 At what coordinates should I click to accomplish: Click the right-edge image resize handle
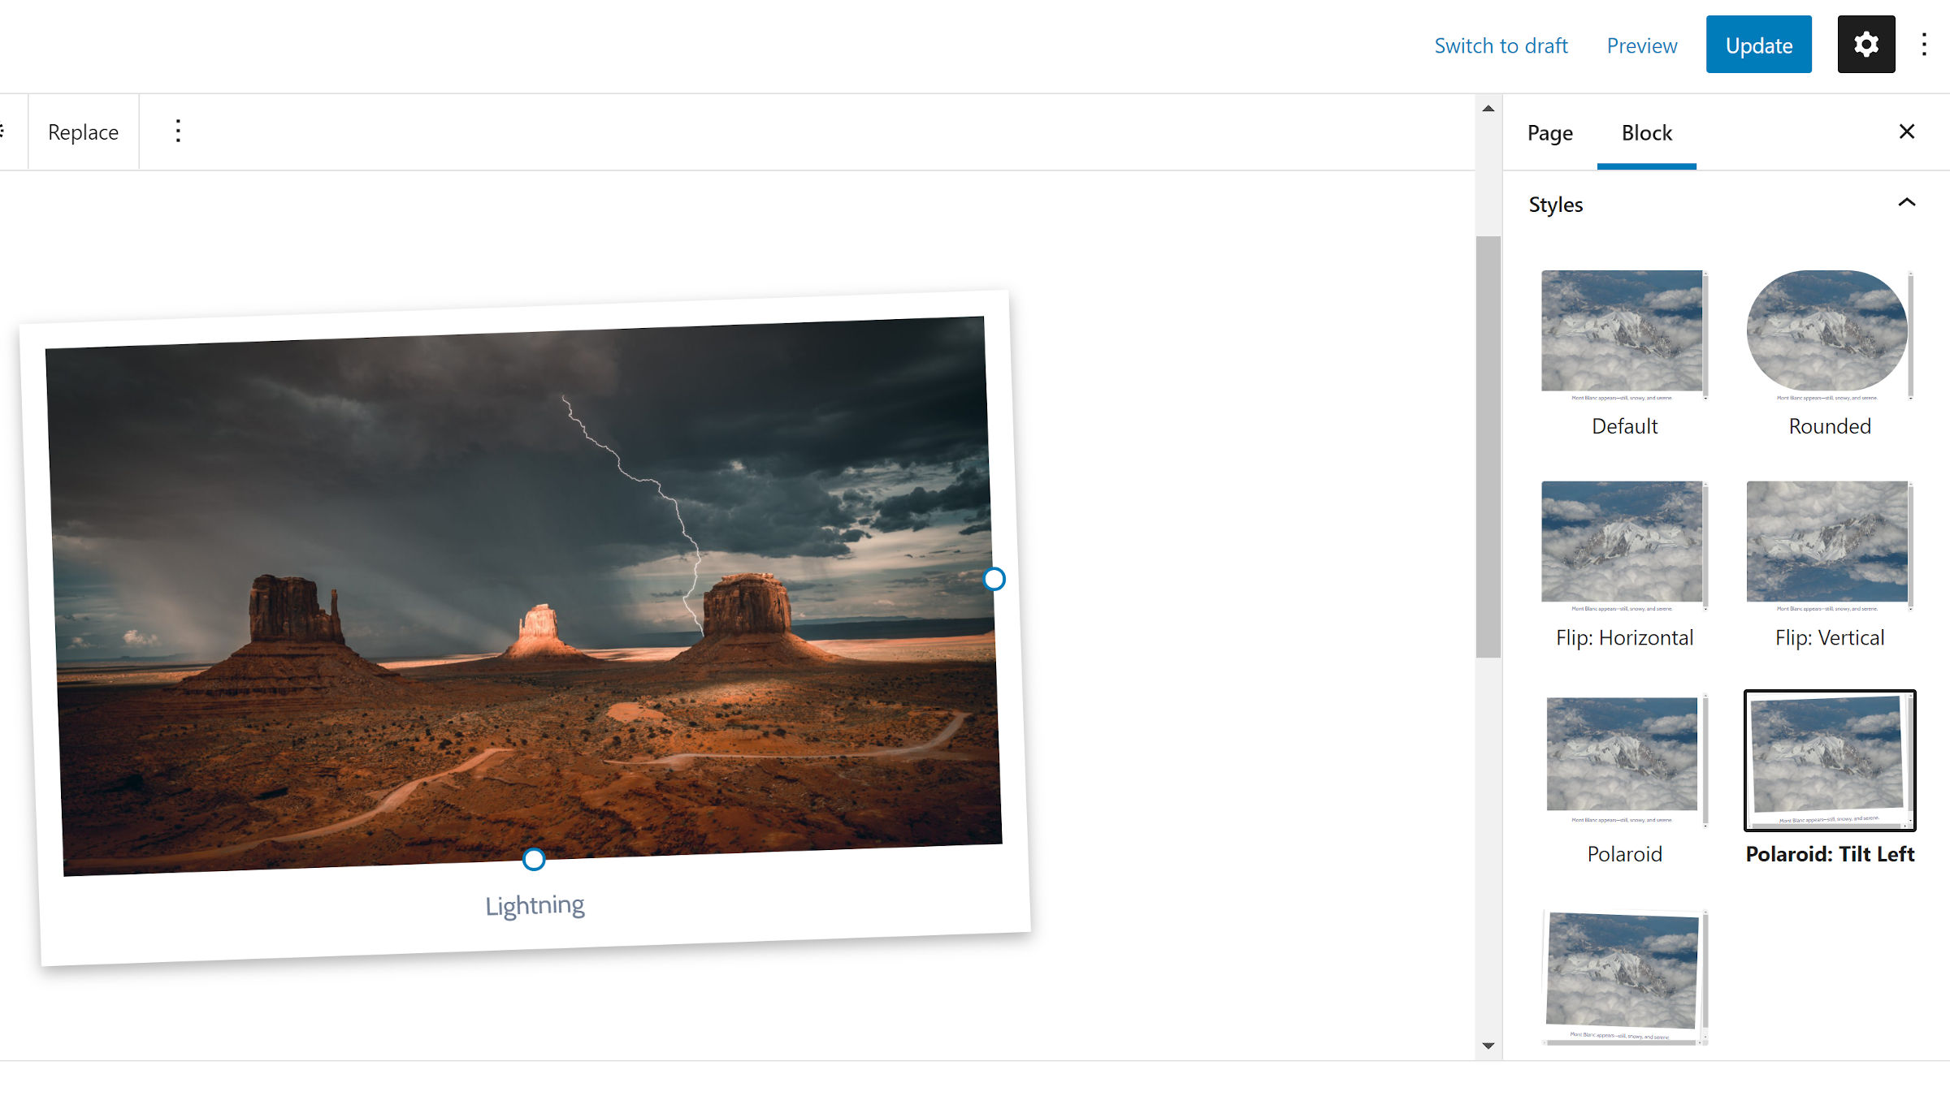point(994,579)
